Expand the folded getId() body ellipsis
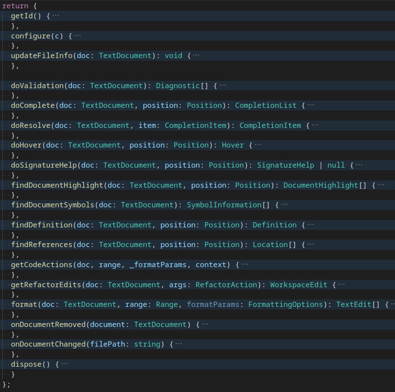 56,16
